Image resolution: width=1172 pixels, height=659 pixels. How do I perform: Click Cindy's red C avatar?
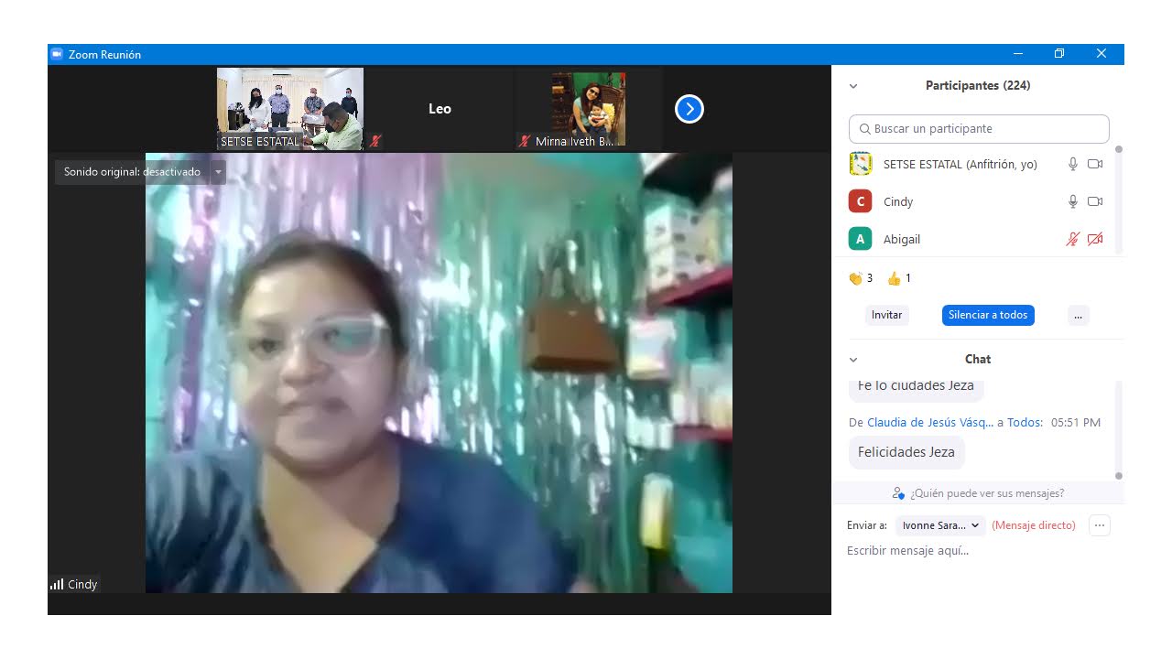point(860,201)
